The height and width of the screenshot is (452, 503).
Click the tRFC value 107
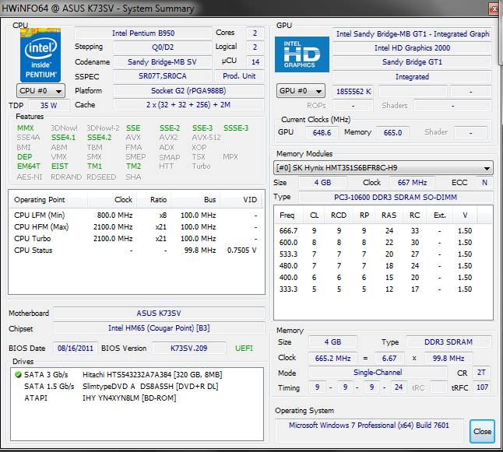point(482,387)
